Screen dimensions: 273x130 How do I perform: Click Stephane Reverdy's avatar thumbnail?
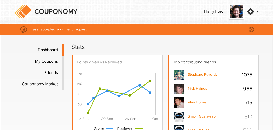(179, 75)
